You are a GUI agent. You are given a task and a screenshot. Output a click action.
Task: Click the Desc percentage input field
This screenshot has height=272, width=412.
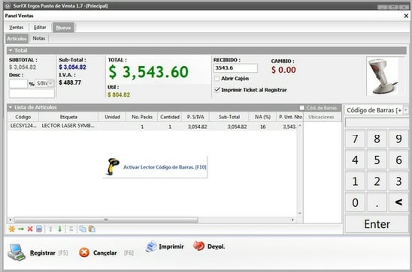coord(18,83)
